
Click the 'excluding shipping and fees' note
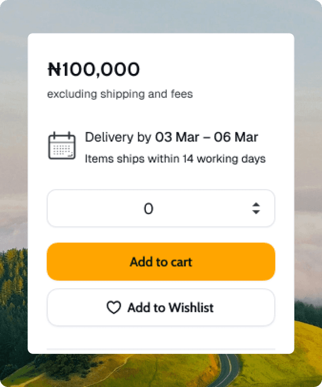click(120, 94)
